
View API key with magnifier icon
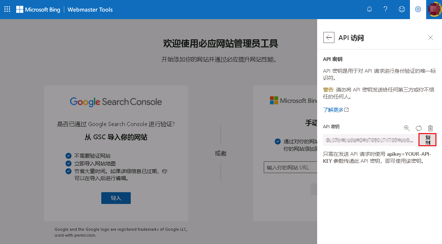click(x=407, y=128)
